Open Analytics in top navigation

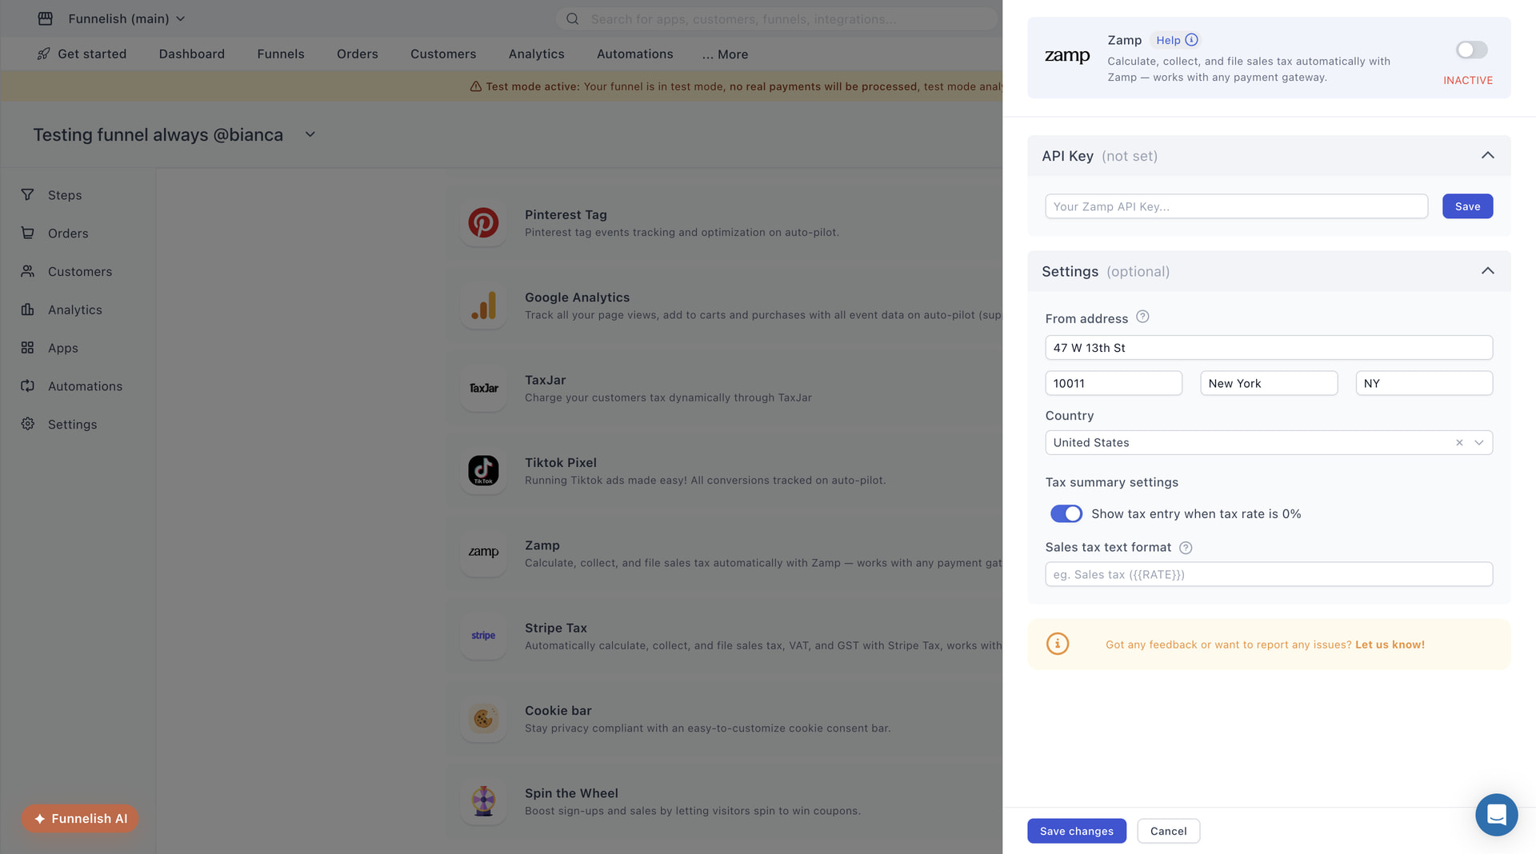click(x=537, y=54)
